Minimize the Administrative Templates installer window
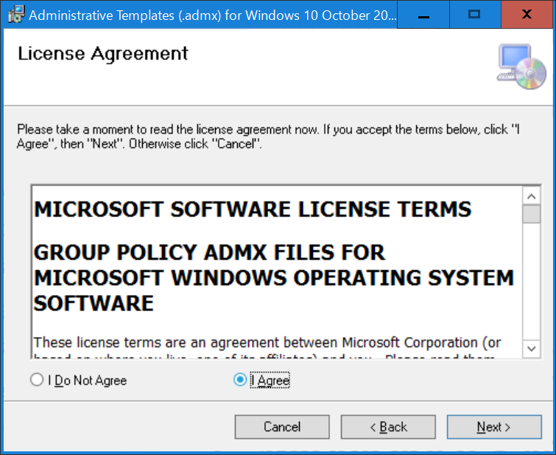 423,14
